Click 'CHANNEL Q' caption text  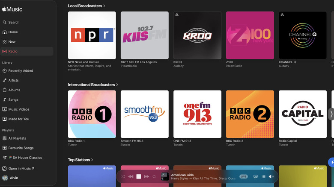[287, 62]
